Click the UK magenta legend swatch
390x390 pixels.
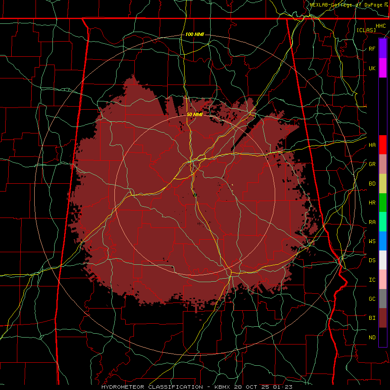tap(383, 68)
